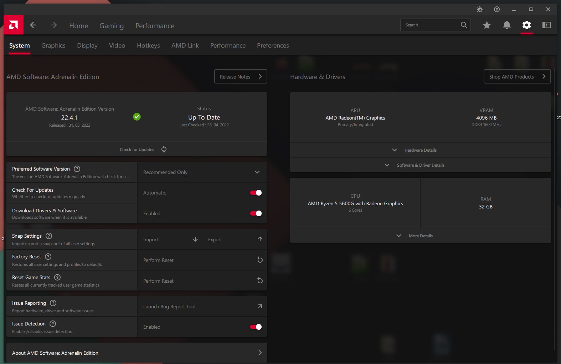Switch to the Video tab
The image size is (561, 364).
point(117,46)
